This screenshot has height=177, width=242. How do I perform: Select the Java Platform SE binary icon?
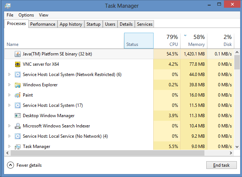coord(18,54)
